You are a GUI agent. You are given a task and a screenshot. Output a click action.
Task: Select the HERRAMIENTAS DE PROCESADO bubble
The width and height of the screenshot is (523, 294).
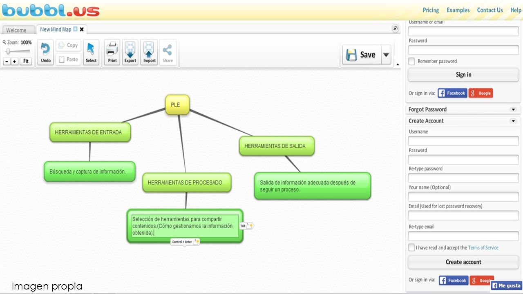coord(187,183)
